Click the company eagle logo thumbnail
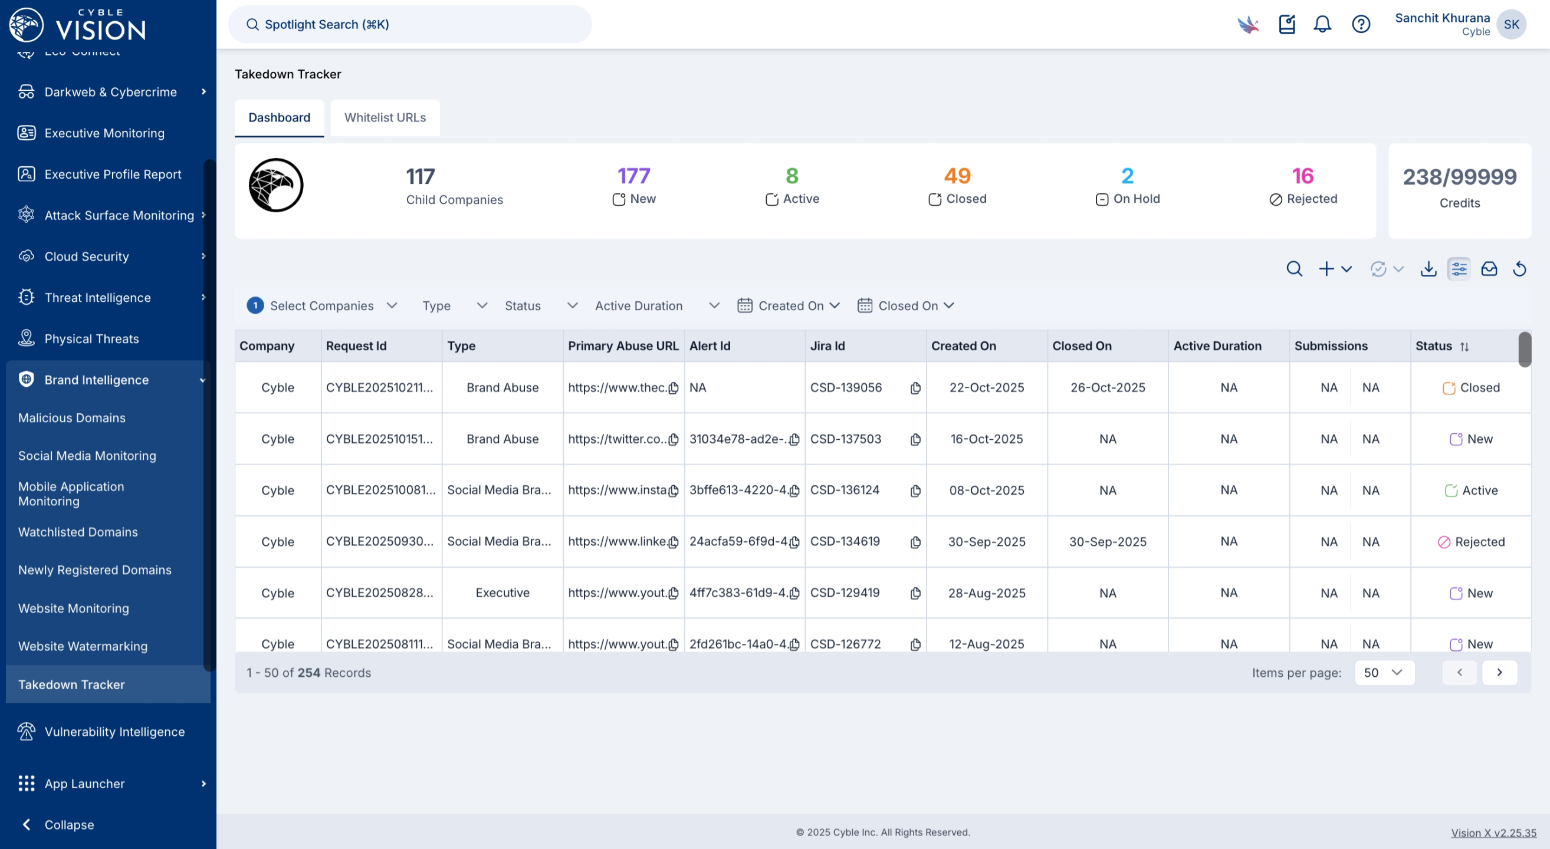1550x849 pixels. [x=276, y=185]
